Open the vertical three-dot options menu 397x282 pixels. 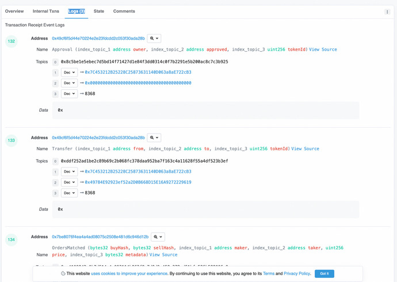387,12
